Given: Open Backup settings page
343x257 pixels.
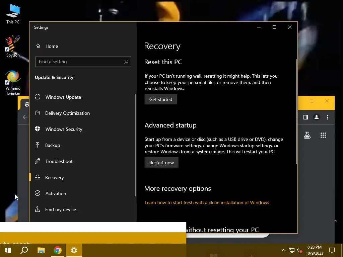Looking at the screenshot, I should pos(53,145).
